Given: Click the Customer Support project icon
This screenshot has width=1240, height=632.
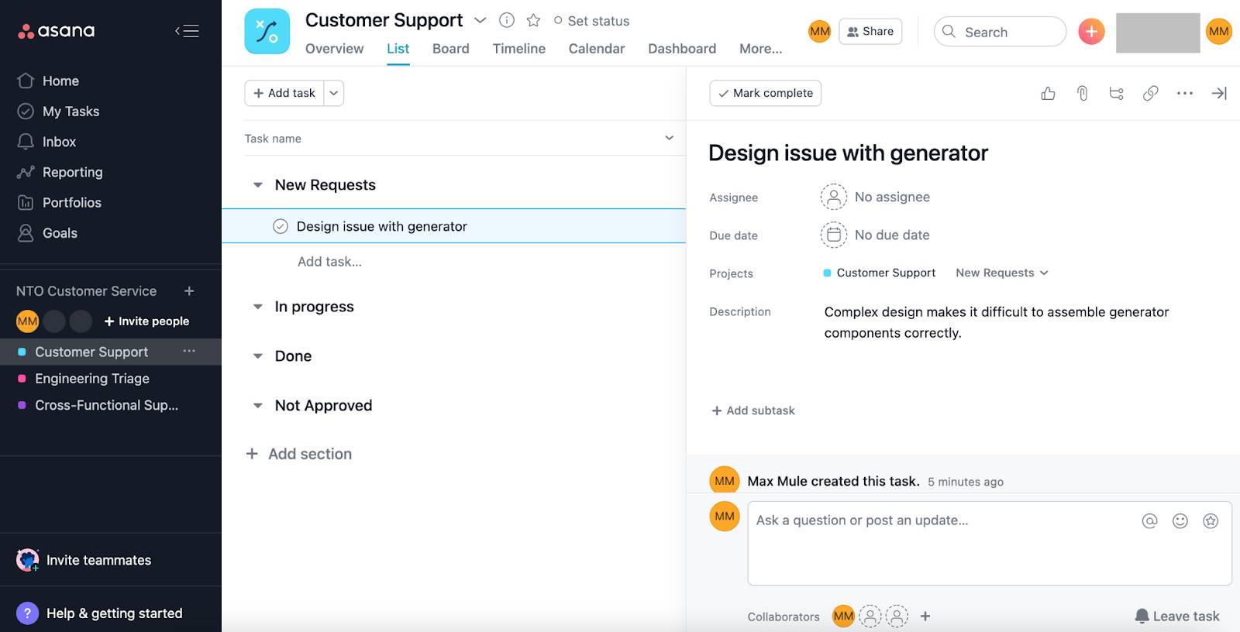Looking at the screenshot, I should 267,31.
